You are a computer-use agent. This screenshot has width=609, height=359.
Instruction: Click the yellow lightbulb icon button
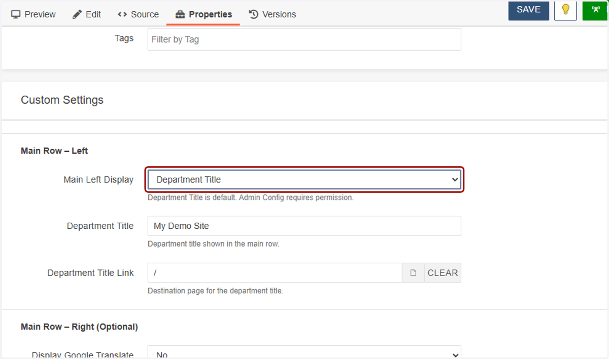point(565,10)
